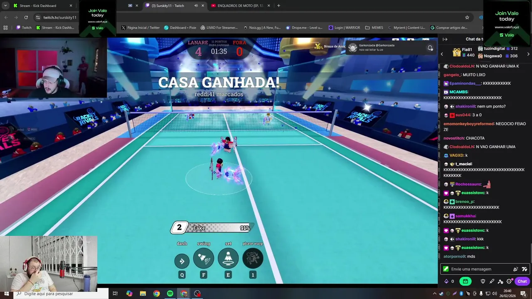The image size is (532, 299).
Task: Open the hammer moderation tools icon
Action: (x=500, y=281)
